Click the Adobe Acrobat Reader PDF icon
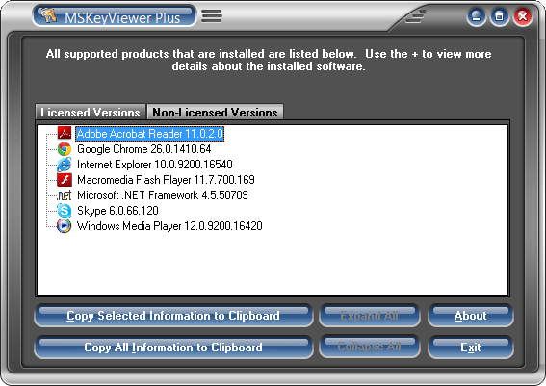Screen dimensions: 546x386 click(65, 133)
